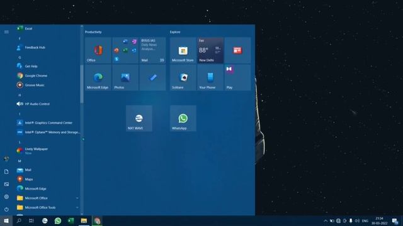Open the Microsoft Store tile
Viewport: 403px width, 226px height.
(x=183, y=50)
